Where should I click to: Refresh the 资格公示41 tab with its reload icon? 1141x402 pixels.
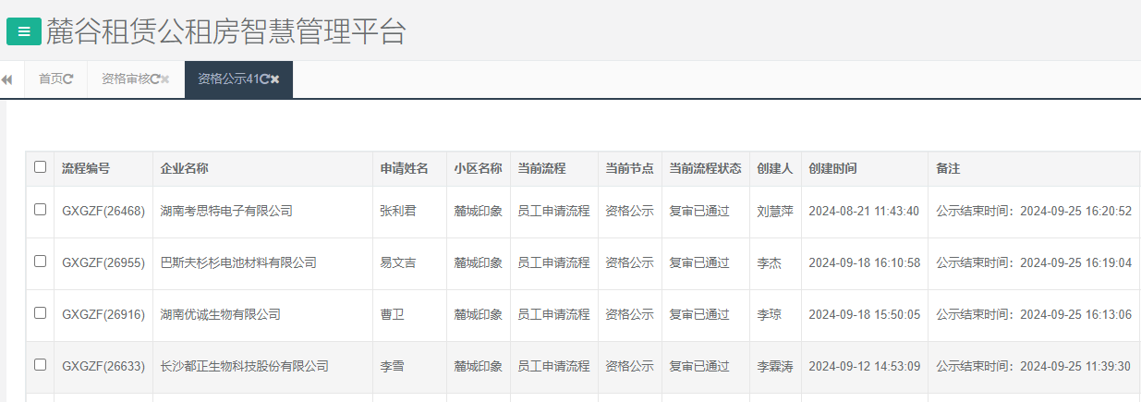click(264, 79)
